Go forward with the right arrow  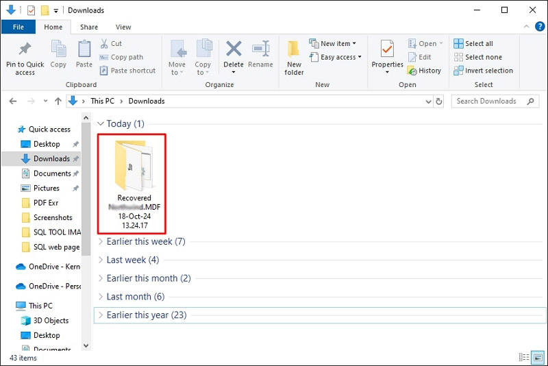tap(31, 101)
